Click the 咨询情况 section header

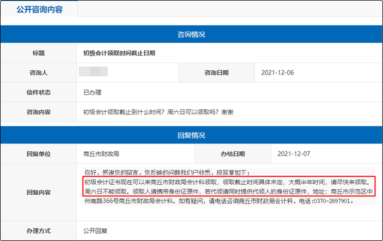point(191,34)
